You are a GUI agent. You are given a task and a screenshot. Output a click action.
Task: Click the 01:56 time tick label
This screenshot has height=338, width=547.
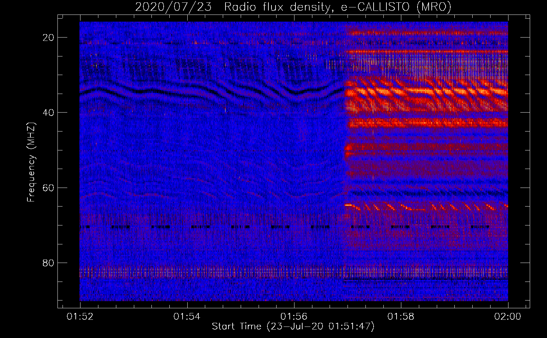point(294,317)
